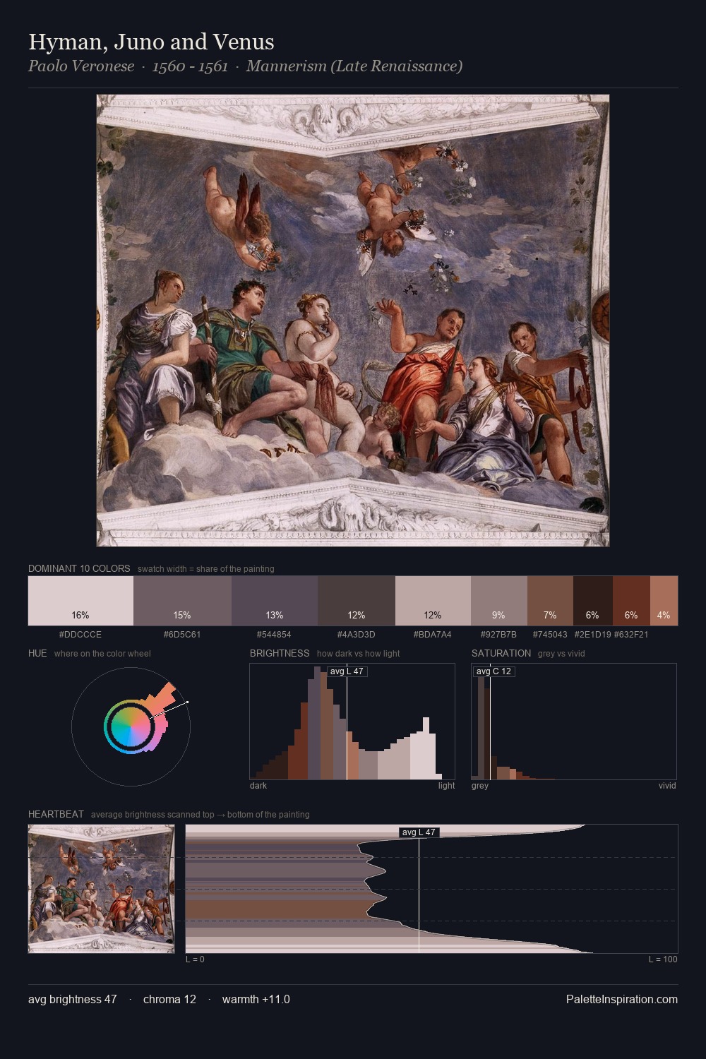Click the brightness histogram avg L 47 label

click(347, 671)
